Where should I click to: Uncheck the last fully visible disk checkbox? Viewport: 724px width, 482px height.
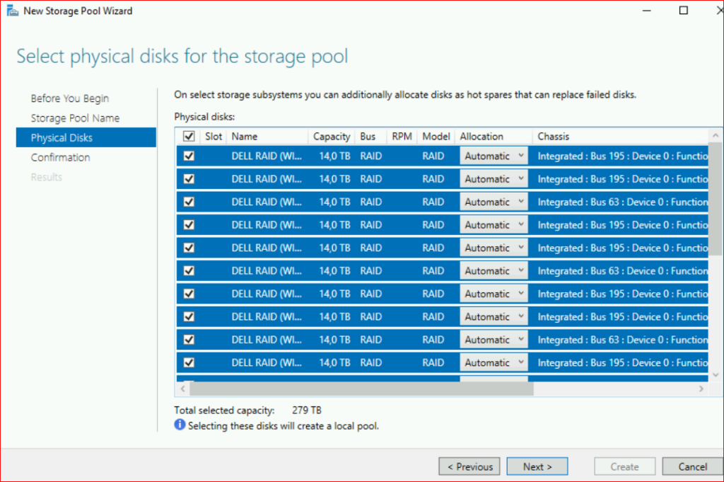click(189, 362)
